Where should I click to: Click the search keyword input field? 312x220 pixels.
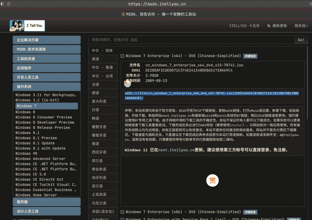coord(192,40)
